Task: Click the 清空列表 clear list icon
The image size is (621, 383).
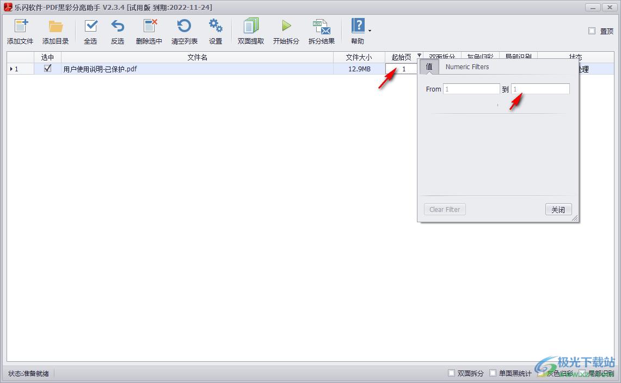Action: [x=185, y=26]
